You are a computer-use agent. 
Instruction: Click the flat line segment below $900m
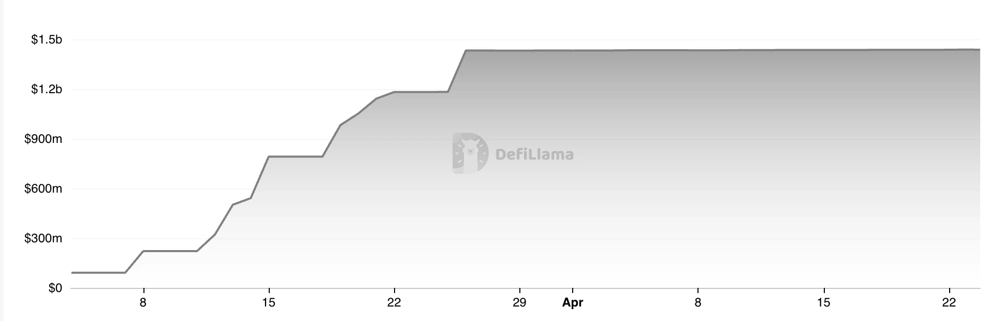click(295, 156)
